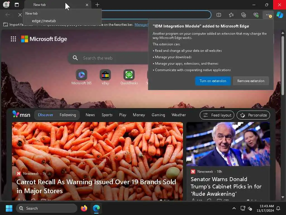
Task: Click the scrollbar down arrow
Action: pos(283,197)
